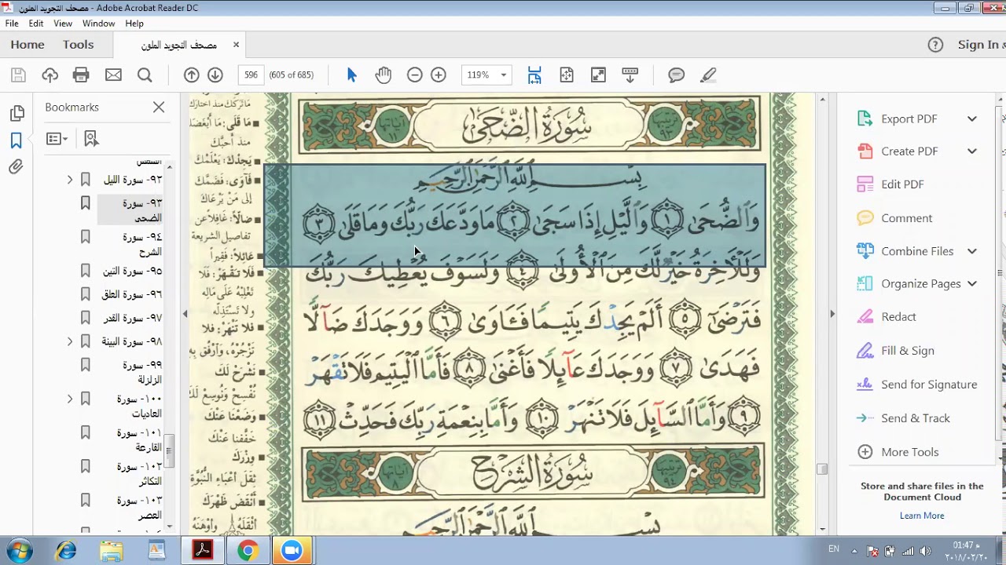Collapse the left navigation pane arrow
Viewport: 1006px width, 565px height.
(185, 314)
